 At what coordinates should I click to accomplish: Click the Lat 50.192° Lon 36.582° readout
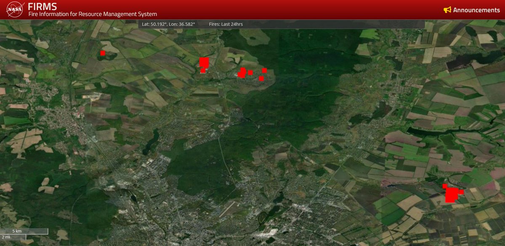[x=168, y=24]
